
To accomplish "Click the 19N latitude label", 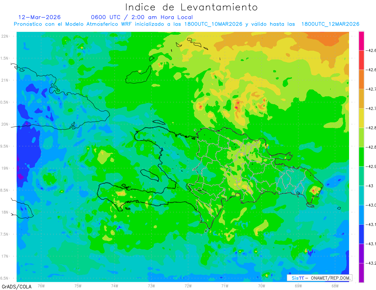I will pos(4,168).
